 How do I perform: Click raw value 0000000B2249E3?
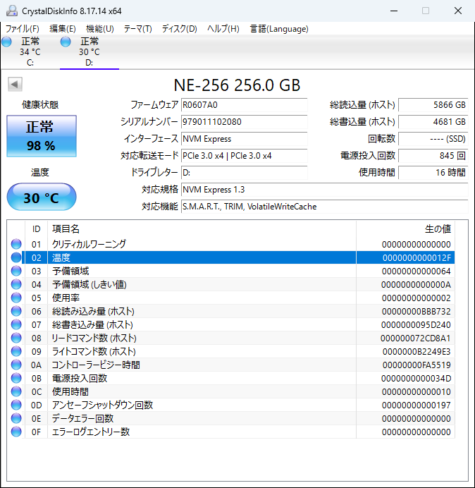click(417, 351)
